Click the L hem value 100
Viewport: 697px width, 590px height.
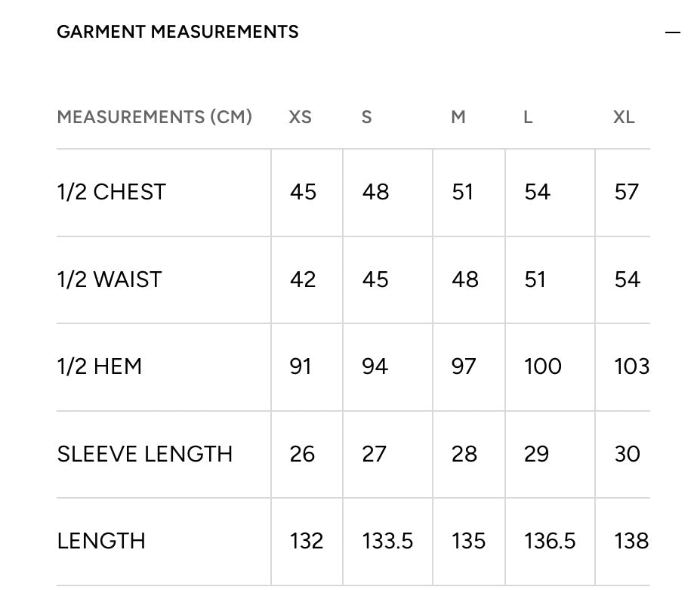click(x=543, y=367)
